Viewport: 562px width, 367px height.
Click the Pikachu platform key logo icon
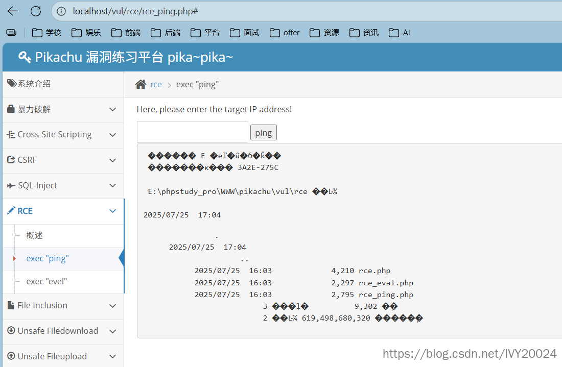click(x=25, y=57)
